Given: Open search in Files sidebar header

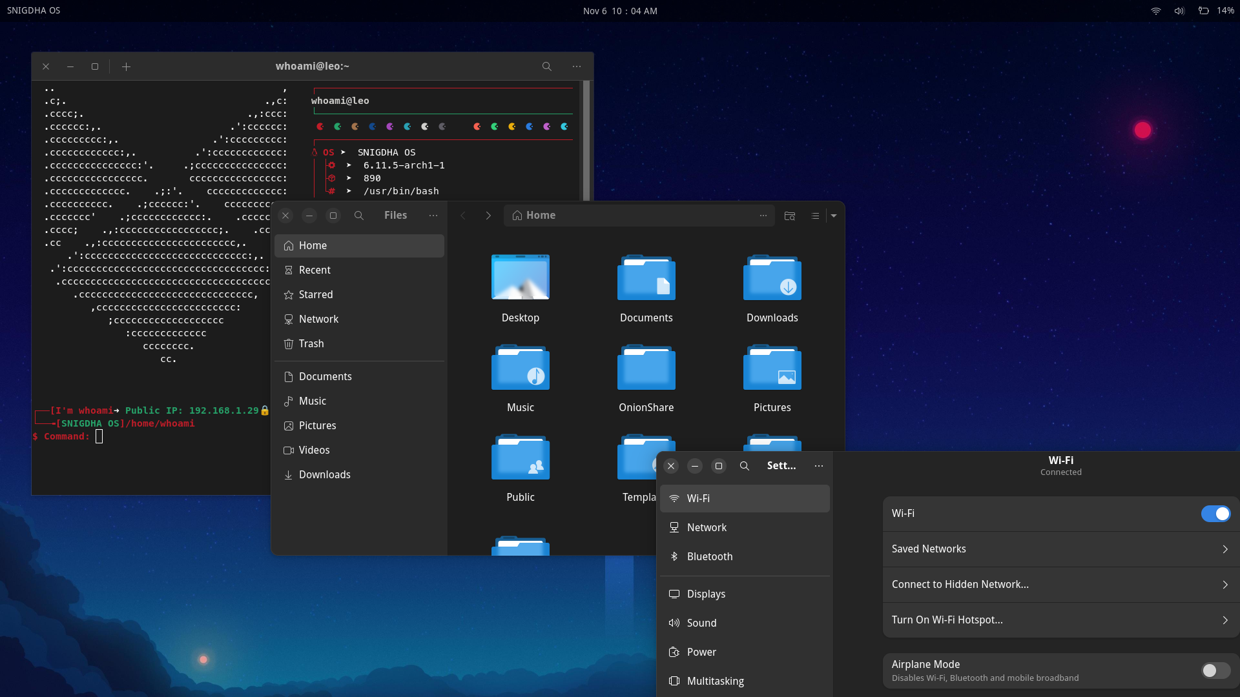Looking at the screenshot, I should tap(359, 216).
